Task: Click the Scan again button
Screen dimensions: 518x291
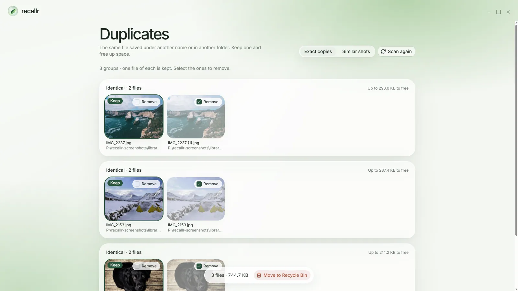Action: pyautogui.click(x=396, y=51)
